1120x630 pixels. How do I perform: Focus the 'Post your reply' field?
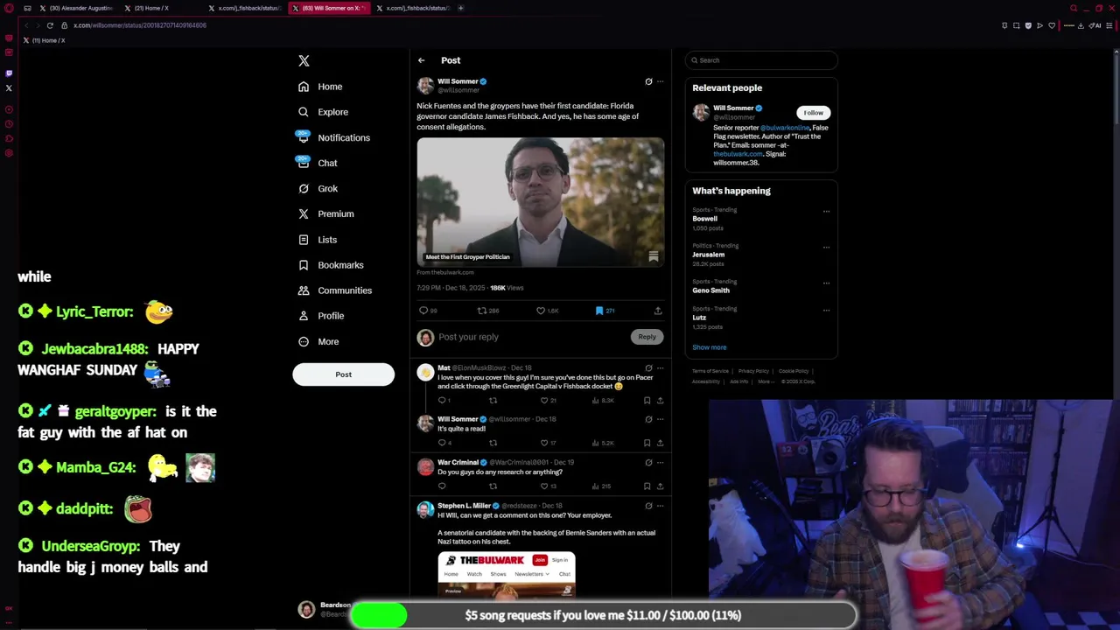coord(532,337)
